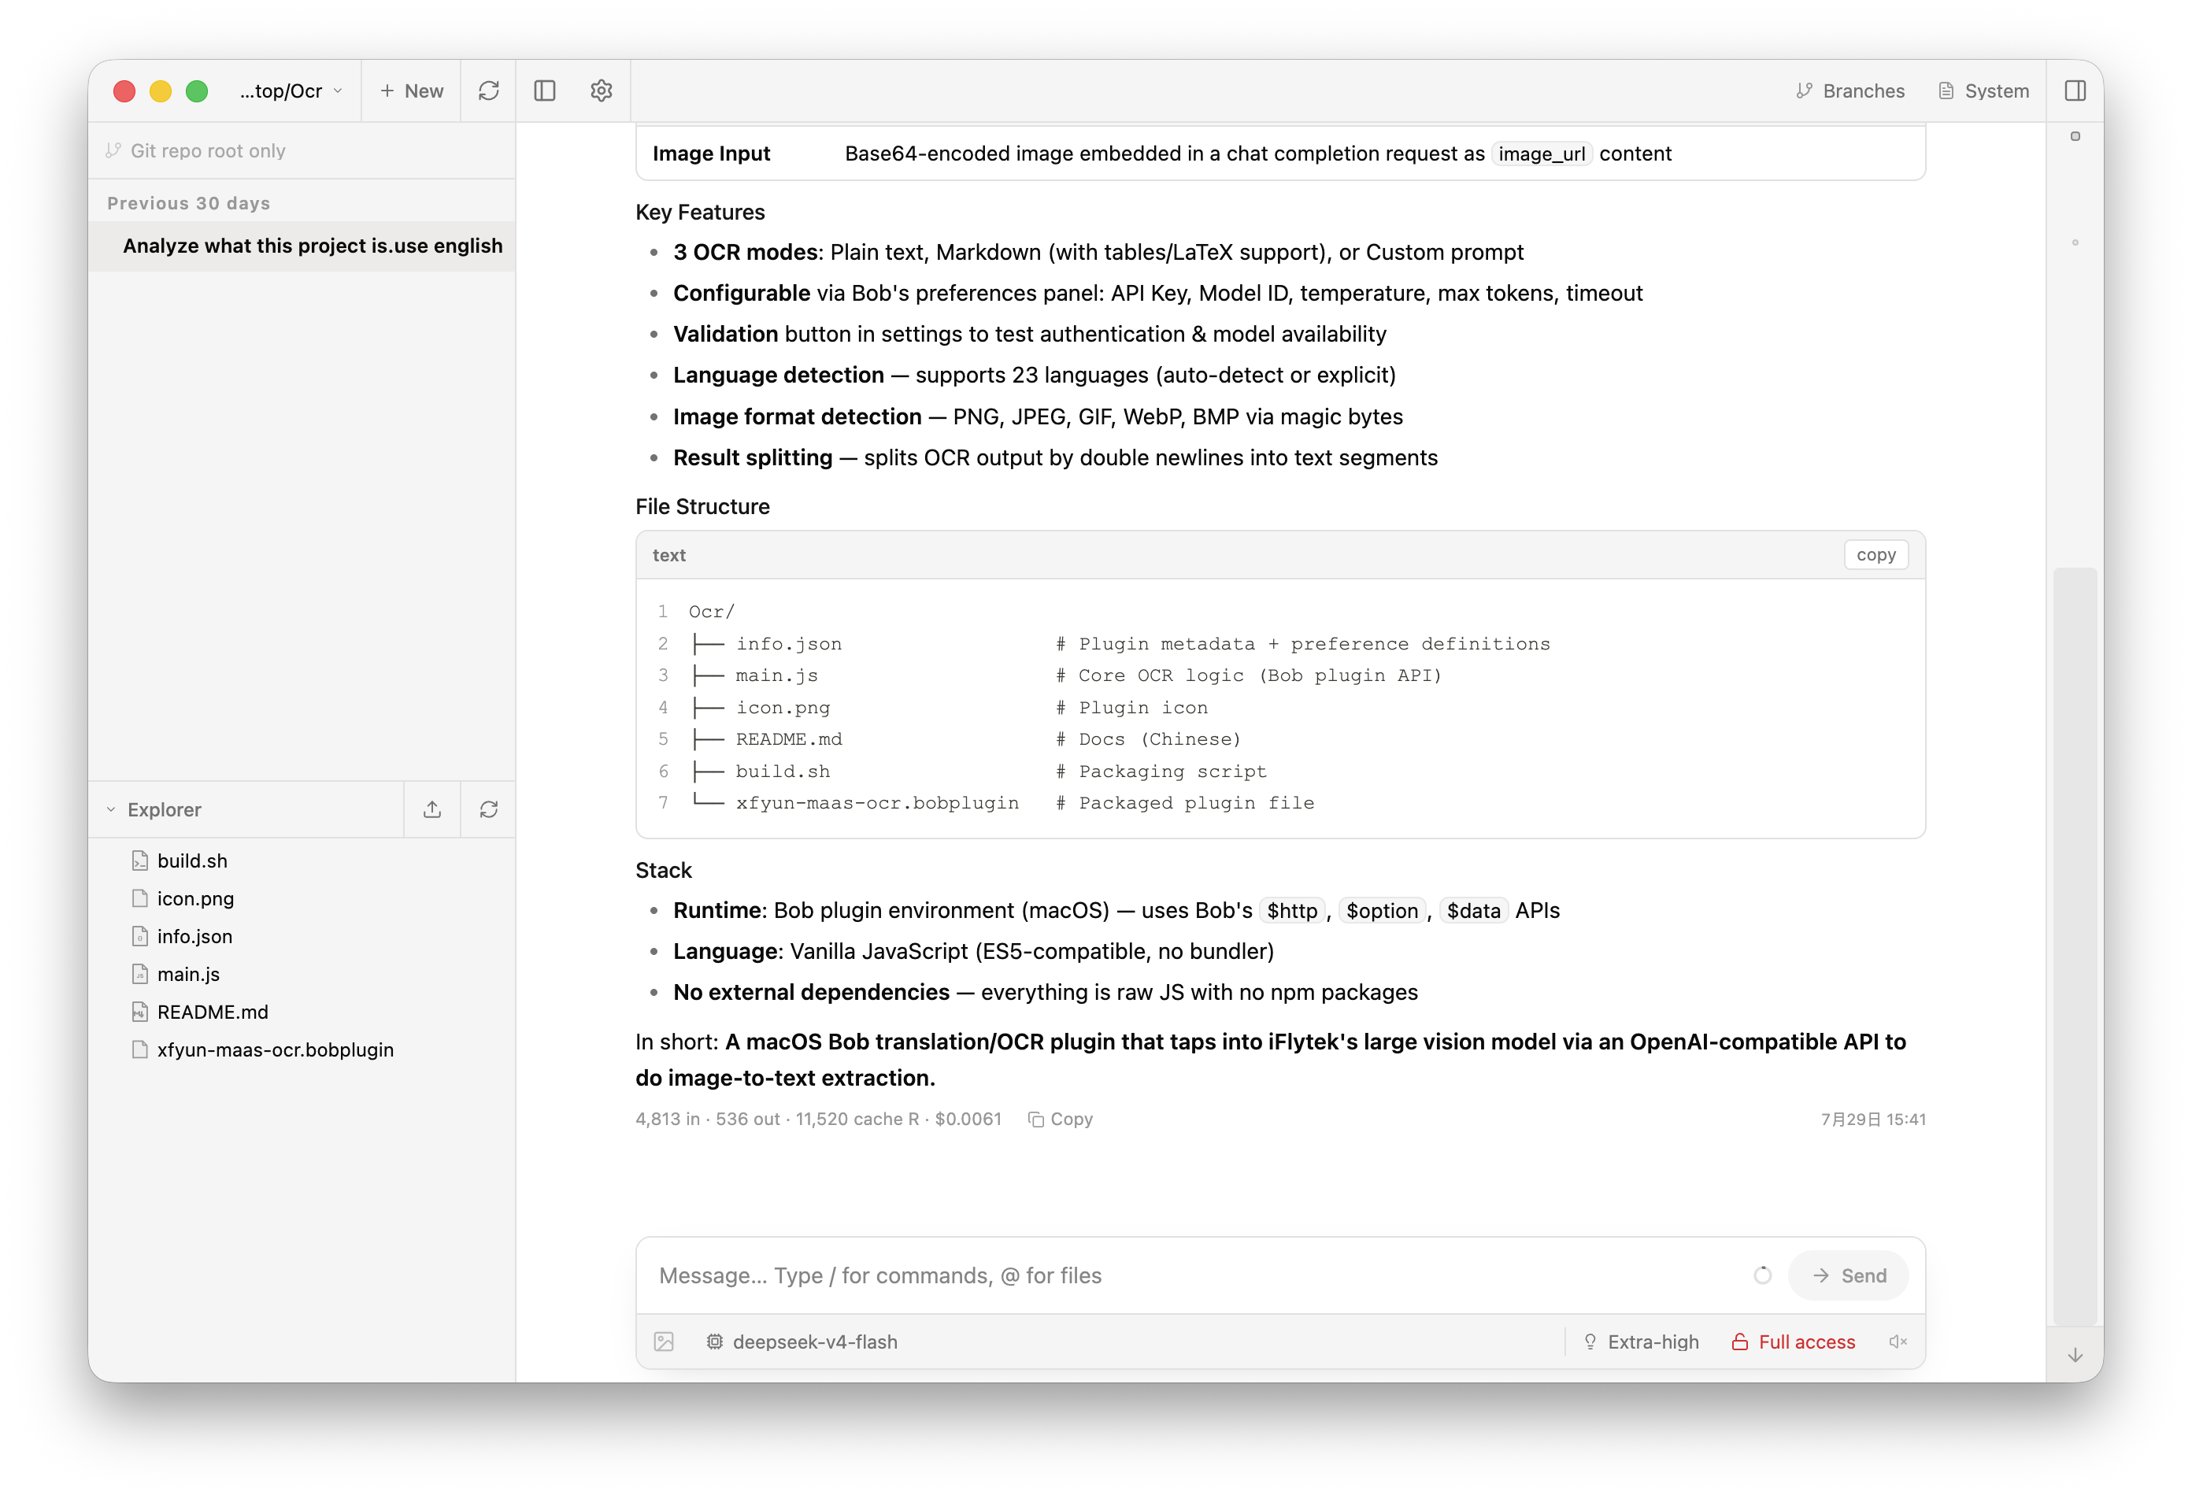This screenshot has height=1499, width=2192.
Task: Click the vertical scrollbar thumb
Action: point(2075,946)
